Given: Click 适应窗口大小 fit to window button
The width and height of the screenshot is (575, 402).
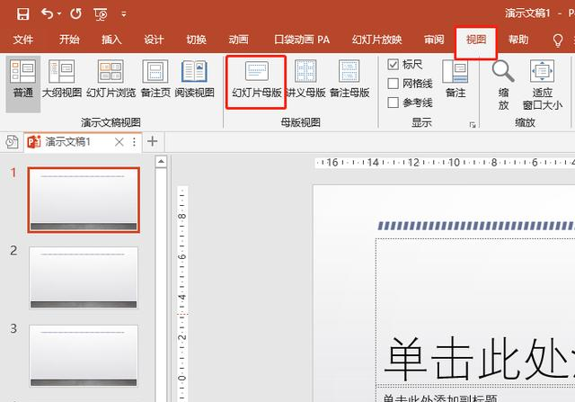Looking at the screenshot, I should [543, 85].
